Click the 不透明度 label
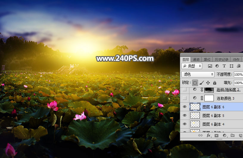The width and height of the screenshot is (243, 158). point(225,75)
